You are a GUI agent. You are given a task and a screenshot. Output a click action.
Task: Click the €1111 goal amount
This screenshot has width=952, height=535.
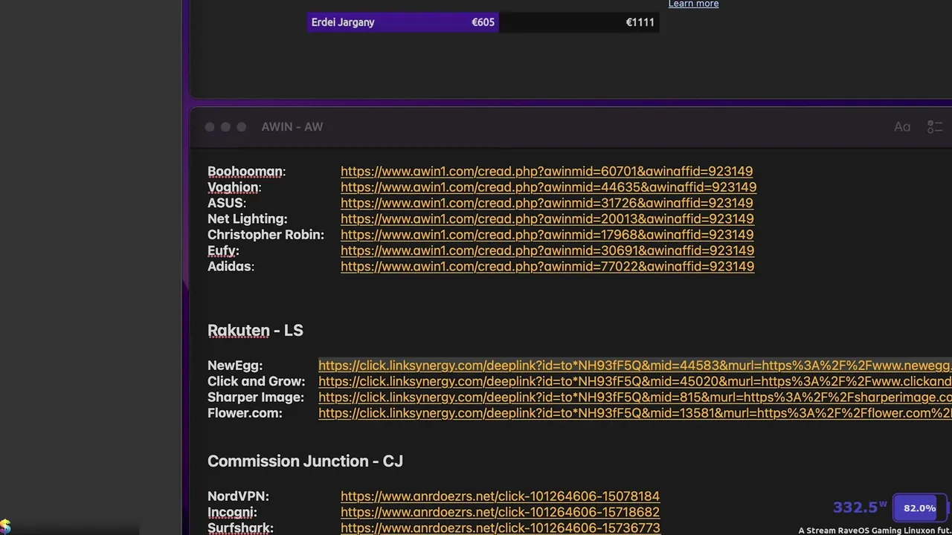coord(640,22)
